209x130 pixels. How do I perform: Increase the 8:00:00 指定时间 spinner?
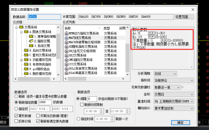[x=112, y=118]
